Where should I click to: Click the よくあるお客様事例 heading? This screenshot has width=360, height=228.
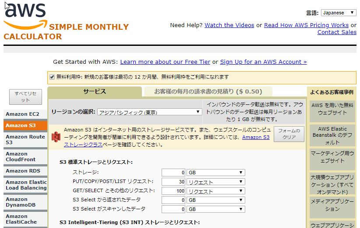coord(332,92)
